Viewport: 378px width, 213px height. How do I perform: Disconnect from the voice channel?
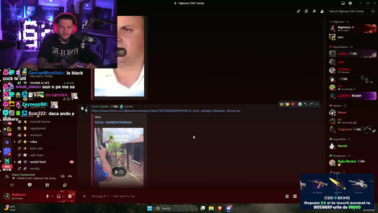[x=70, y=176]
